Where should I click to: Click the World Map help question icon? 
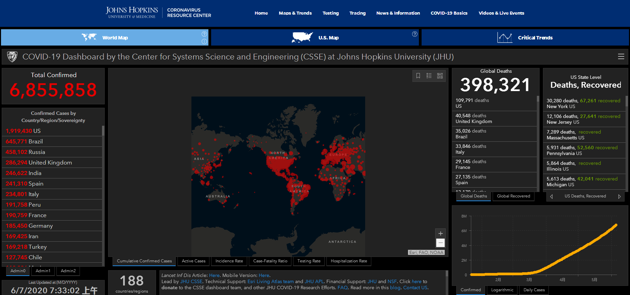point(204,34)
